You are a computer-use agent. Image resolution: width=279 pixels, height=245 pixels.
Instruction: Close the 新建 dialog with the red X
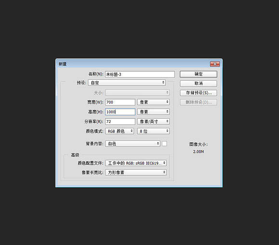[x=215, y=64]
